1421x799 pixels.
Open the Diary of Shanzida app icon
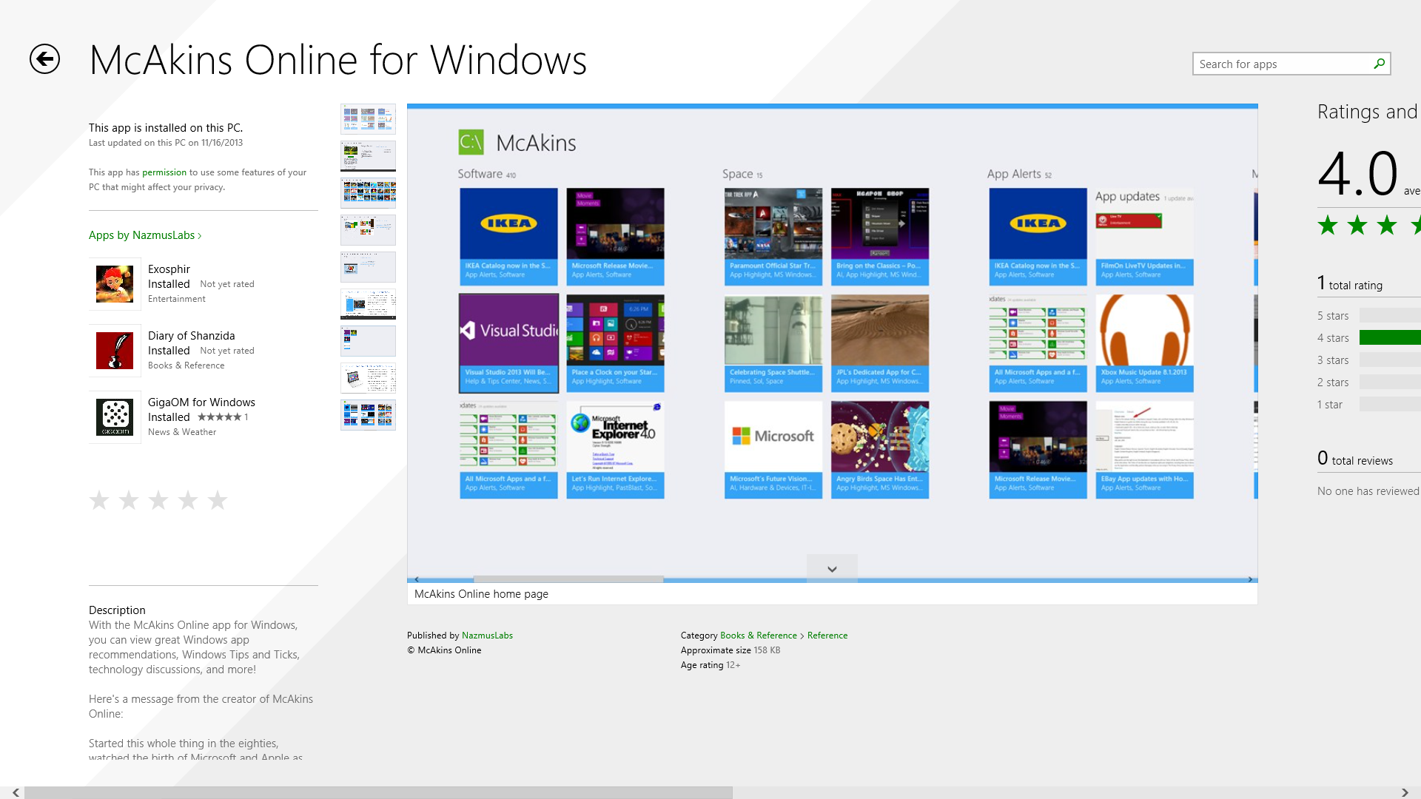coord(115,351)
